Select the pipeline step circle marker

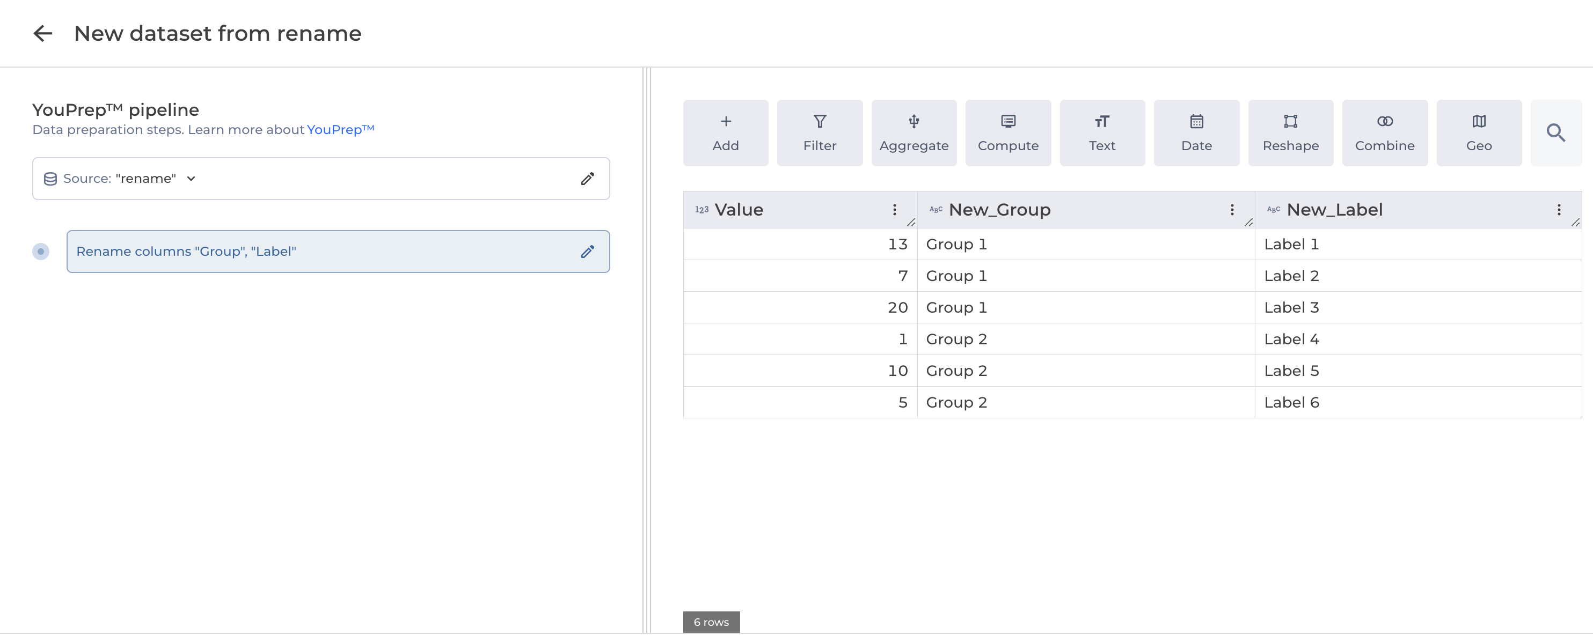pos(41,252)
